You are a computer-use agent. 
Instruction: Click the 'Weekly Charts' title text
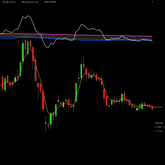[x=9, y=2]
